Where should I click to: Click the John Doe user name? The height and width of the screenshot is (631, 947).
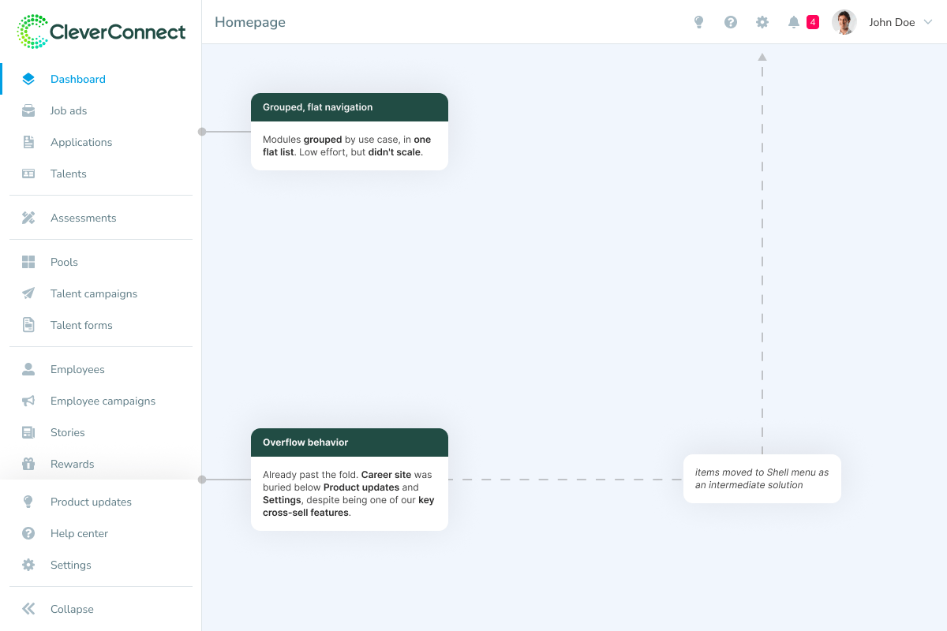(x=892, y=22)
